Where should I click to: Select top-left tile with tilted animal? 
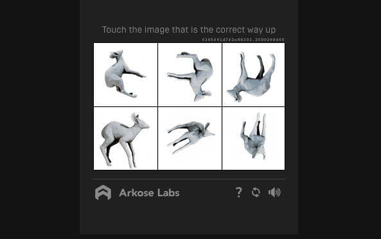(126, 75)
